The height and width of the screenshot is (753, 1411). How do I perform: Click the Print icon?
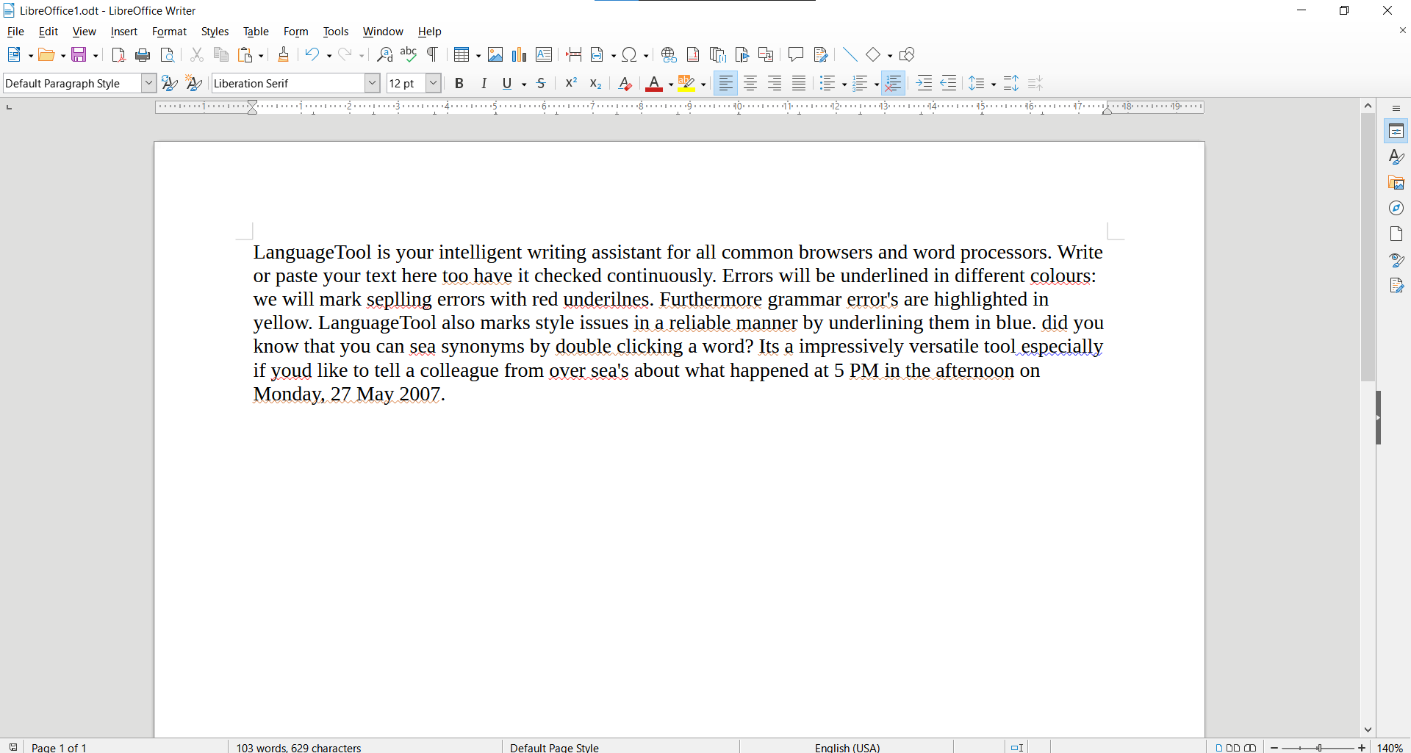pyautogui.click(x=143, y=55)
